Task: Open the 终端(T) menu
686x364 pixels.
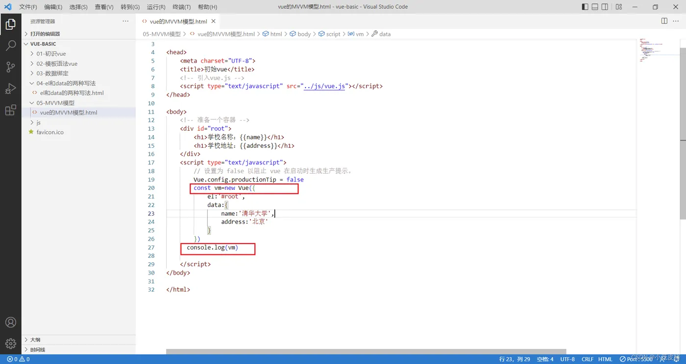Action: click(182, 7)
